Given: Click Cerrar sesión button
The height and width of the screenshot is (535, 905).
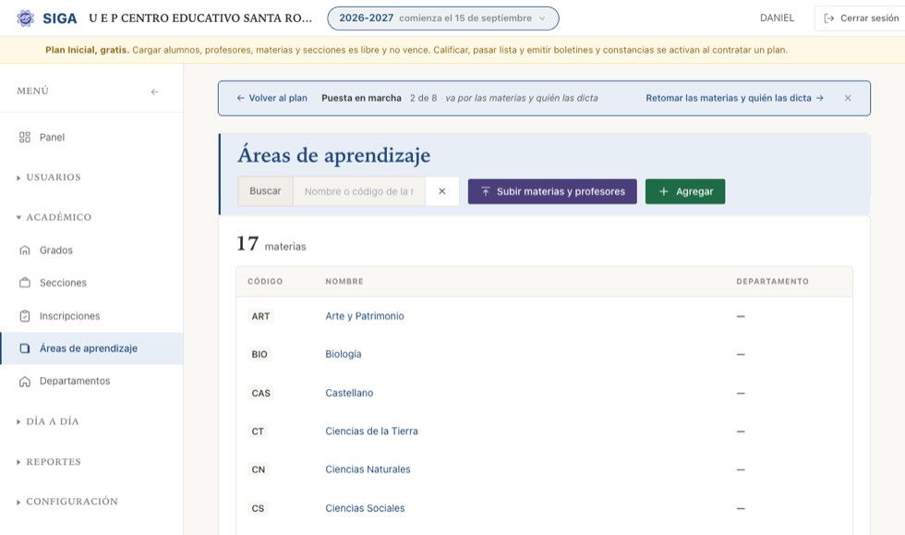Looking at the screenshot, I should point(860,18).
